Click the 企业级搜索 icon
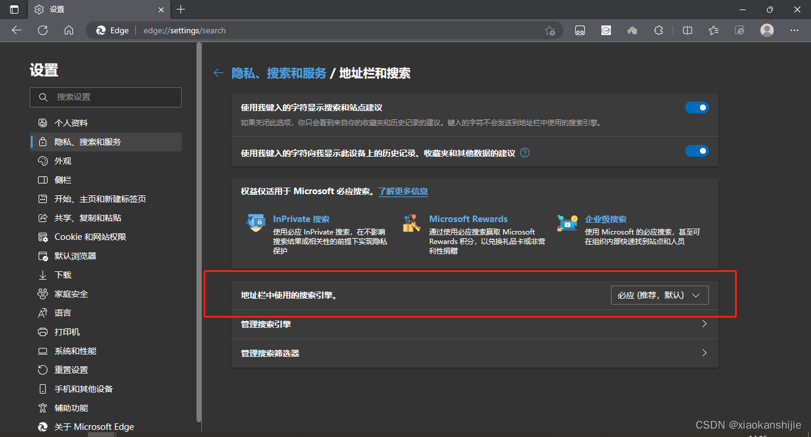The height and width of the screenshot is (437, 811). 568,223
